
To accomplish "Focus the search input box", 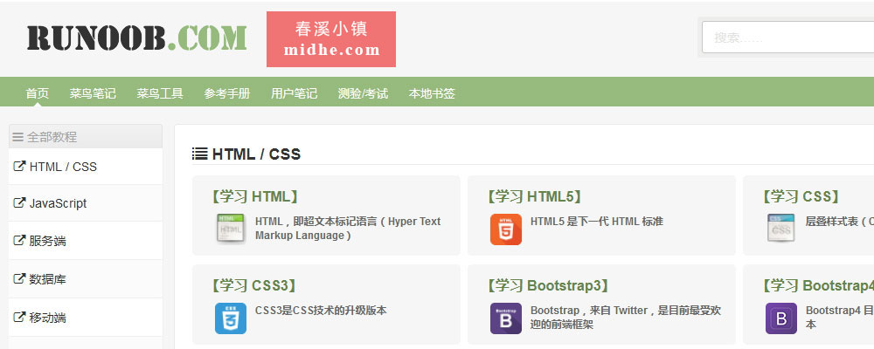I will click(x=787, y=38).
